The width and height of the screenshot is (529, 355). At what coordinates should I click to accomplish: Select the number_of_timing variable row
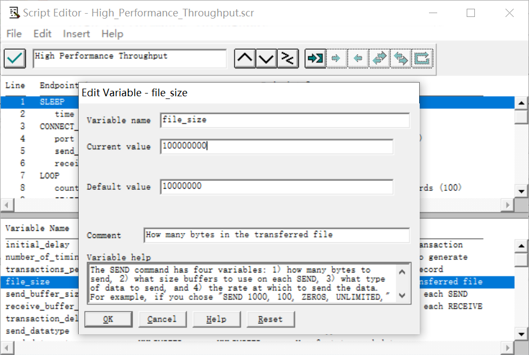(40, 257)
